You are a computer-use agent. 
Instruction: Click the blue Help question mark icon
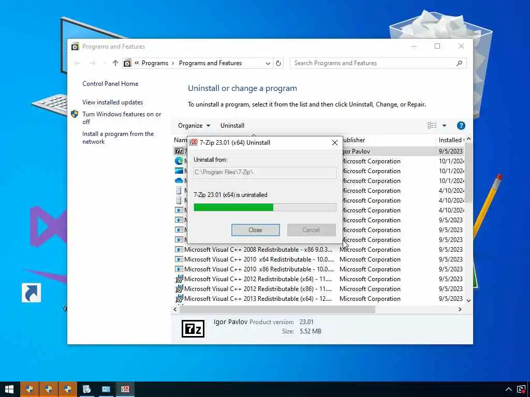click(x=461, y=126)
